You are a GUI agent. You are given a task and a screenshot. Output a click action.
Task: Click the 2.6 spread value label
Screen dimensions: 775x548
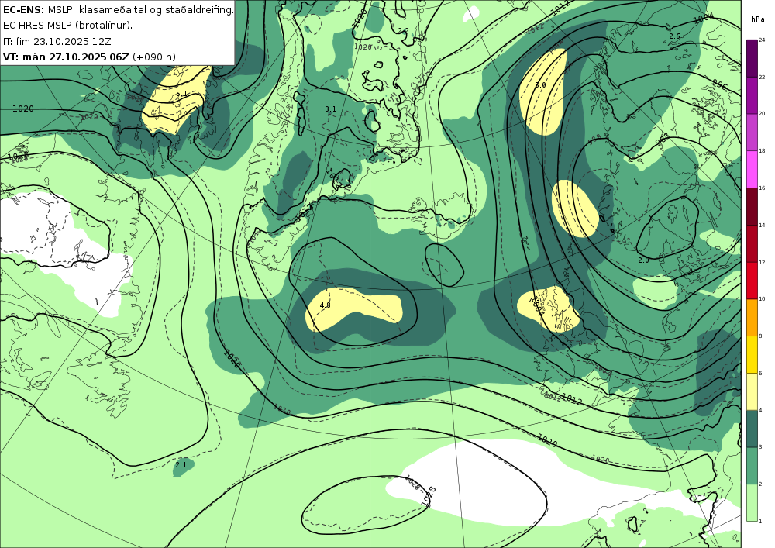tap(675, 36)
